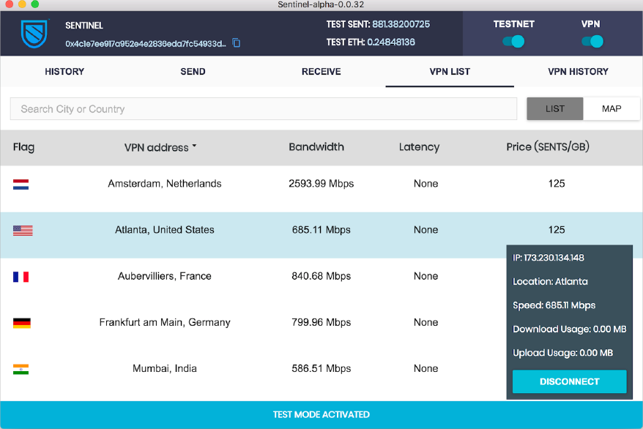Open the VPN HISTORY tab
This screenshot has height=429, width=643.
pos(579,71)
